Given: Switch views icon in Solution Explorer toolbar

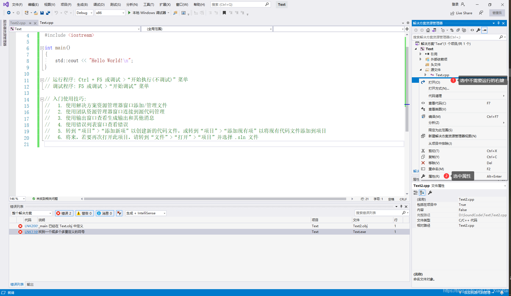Looking at the screenshot, I should click(434, 30).
